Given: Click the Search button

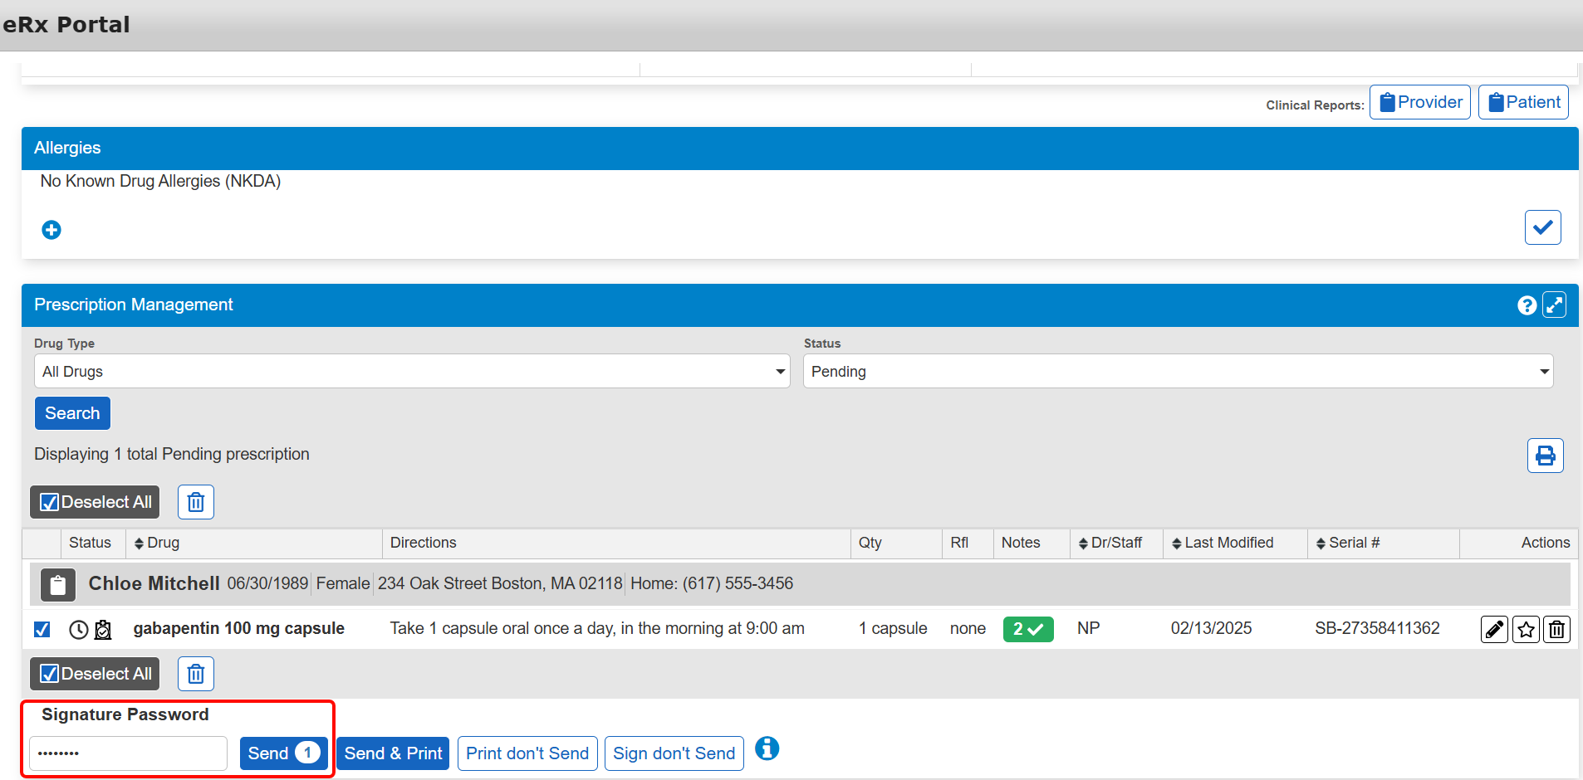Looking at the screenshot, I should point(72,413).
